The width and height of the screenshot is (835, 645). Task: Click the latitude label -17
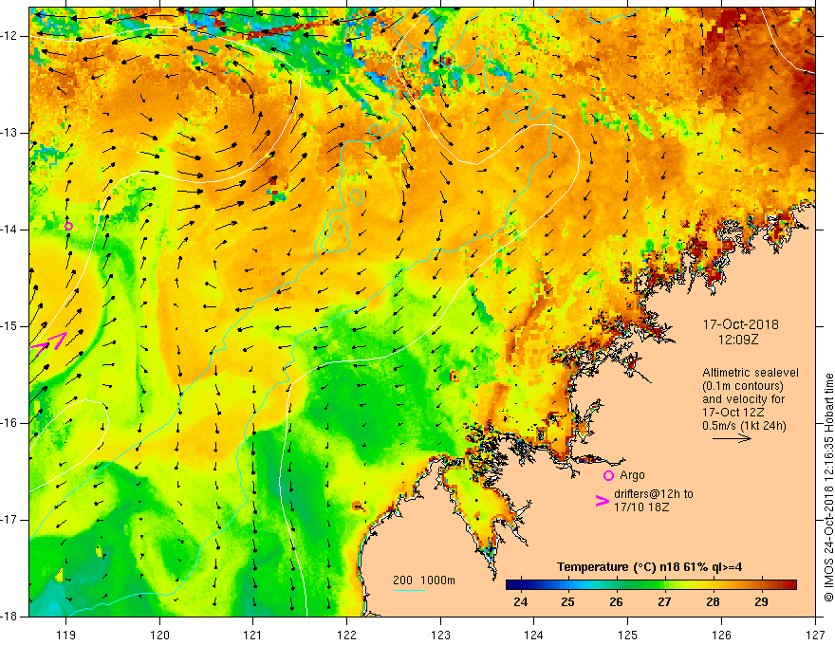(x=9, y=520)
